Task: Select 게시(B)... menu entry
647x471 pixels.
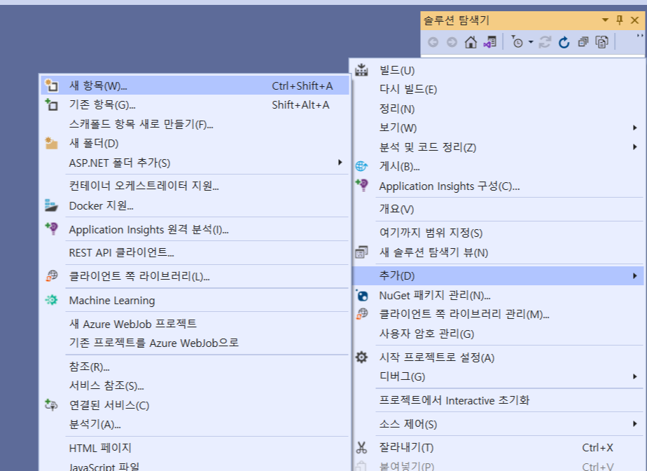Action: pos(498,166)
